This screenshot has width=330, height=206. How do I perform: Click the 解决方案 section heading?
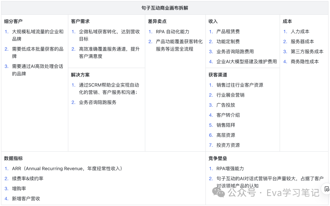pyautogui.click(x=80, y=75)
